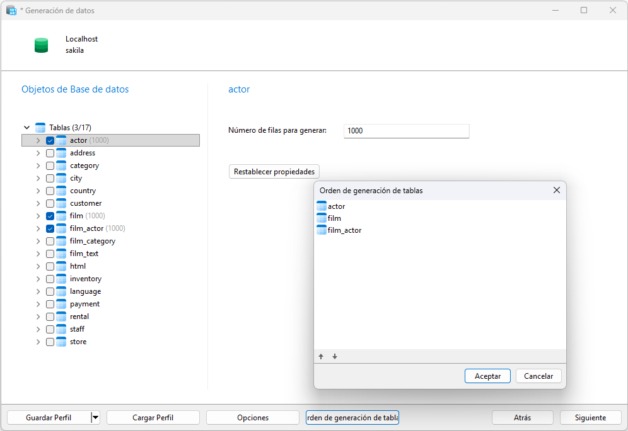
Task: Click the film_category table icon
Action: [x=61, y=241]
